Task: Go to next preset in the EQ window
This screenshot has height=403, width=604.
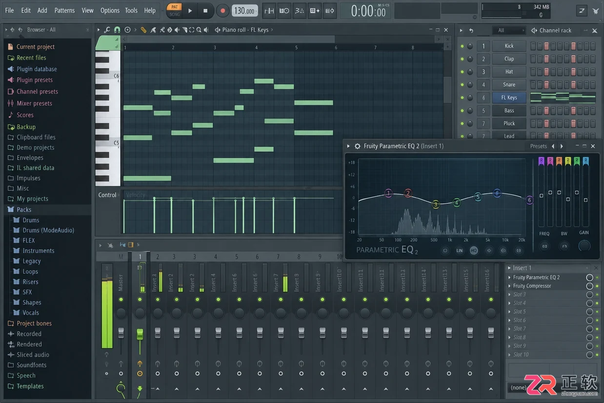Action: click(x=562, y=146)
